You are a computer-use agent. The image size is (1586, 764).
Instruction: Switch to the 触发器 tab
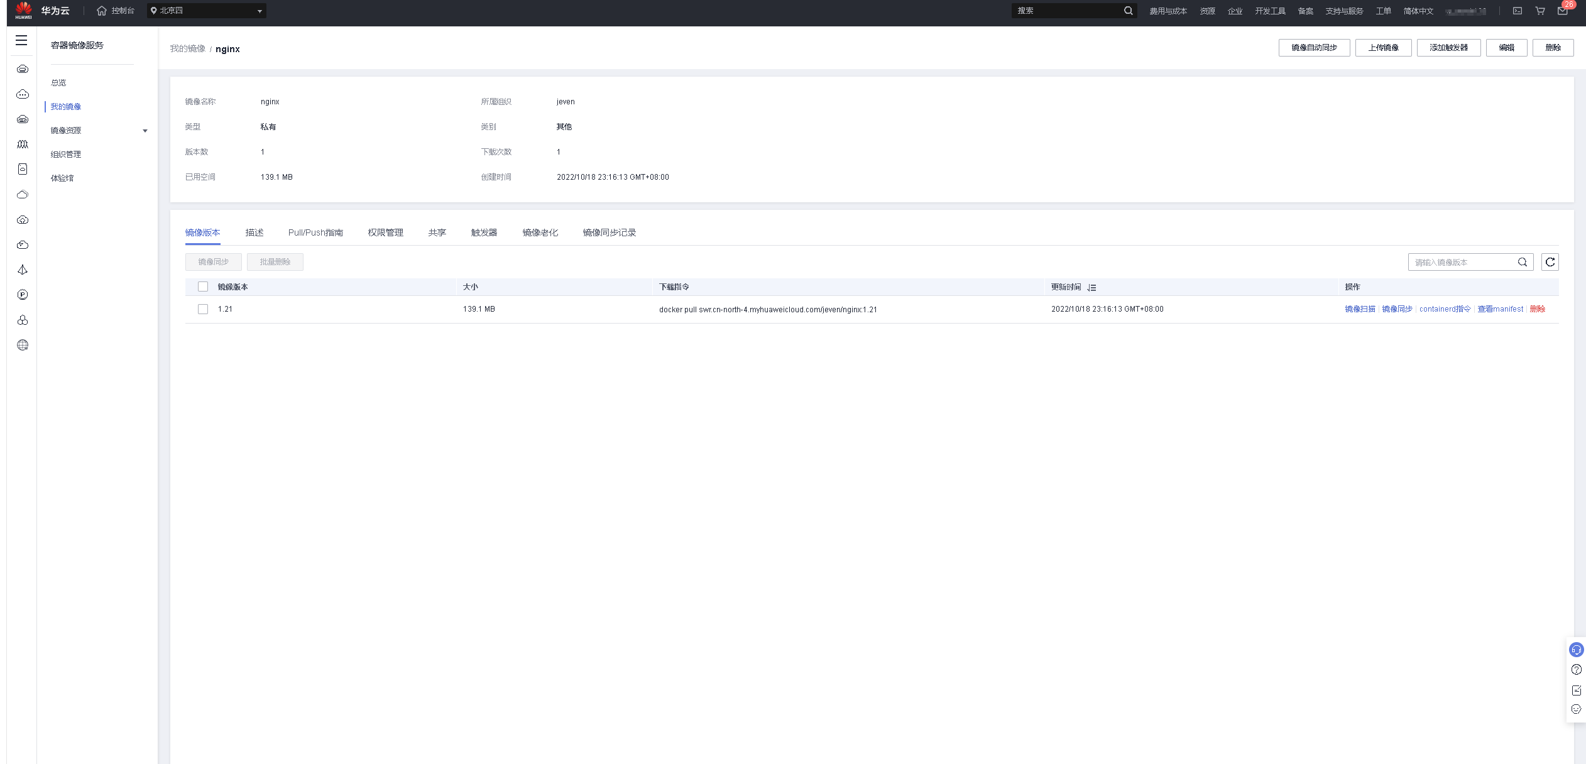(x=484, y=232)
